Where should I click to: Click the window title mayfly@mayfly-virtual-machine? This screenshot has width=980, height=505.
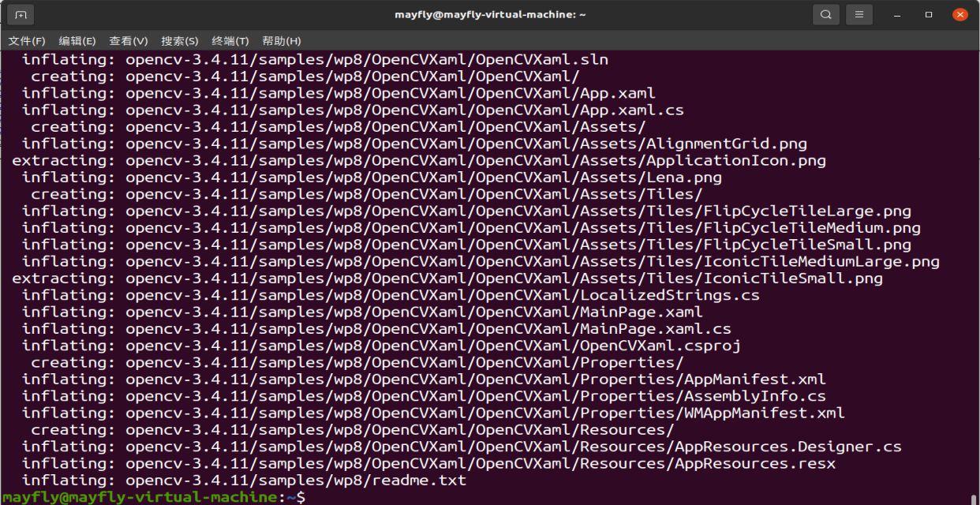(490, 13)
